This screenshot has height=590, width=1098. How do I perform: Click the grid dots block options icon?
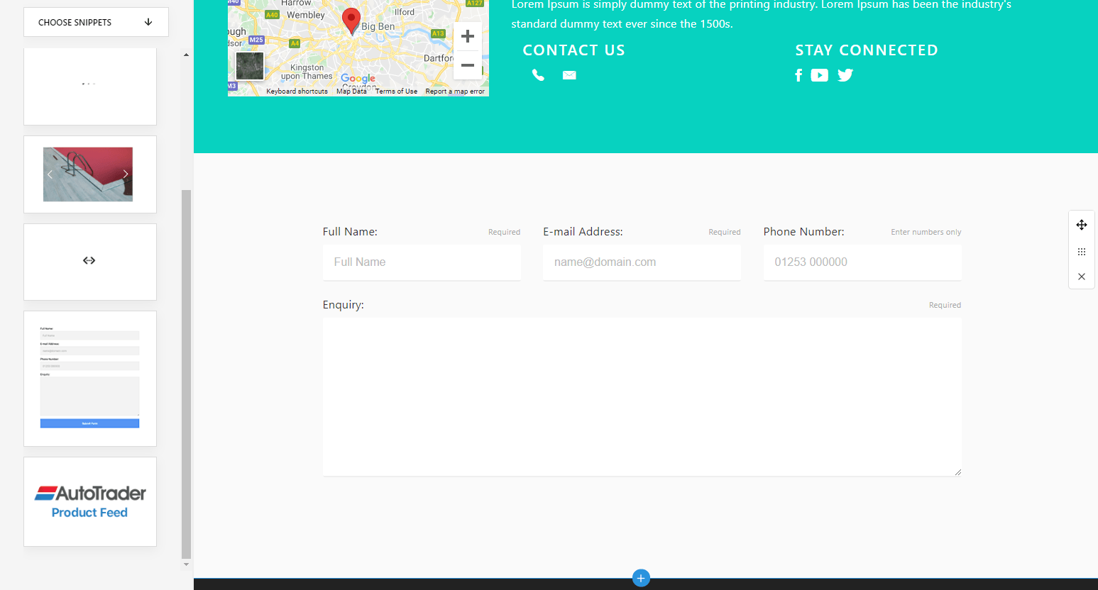coord(1082,252)
